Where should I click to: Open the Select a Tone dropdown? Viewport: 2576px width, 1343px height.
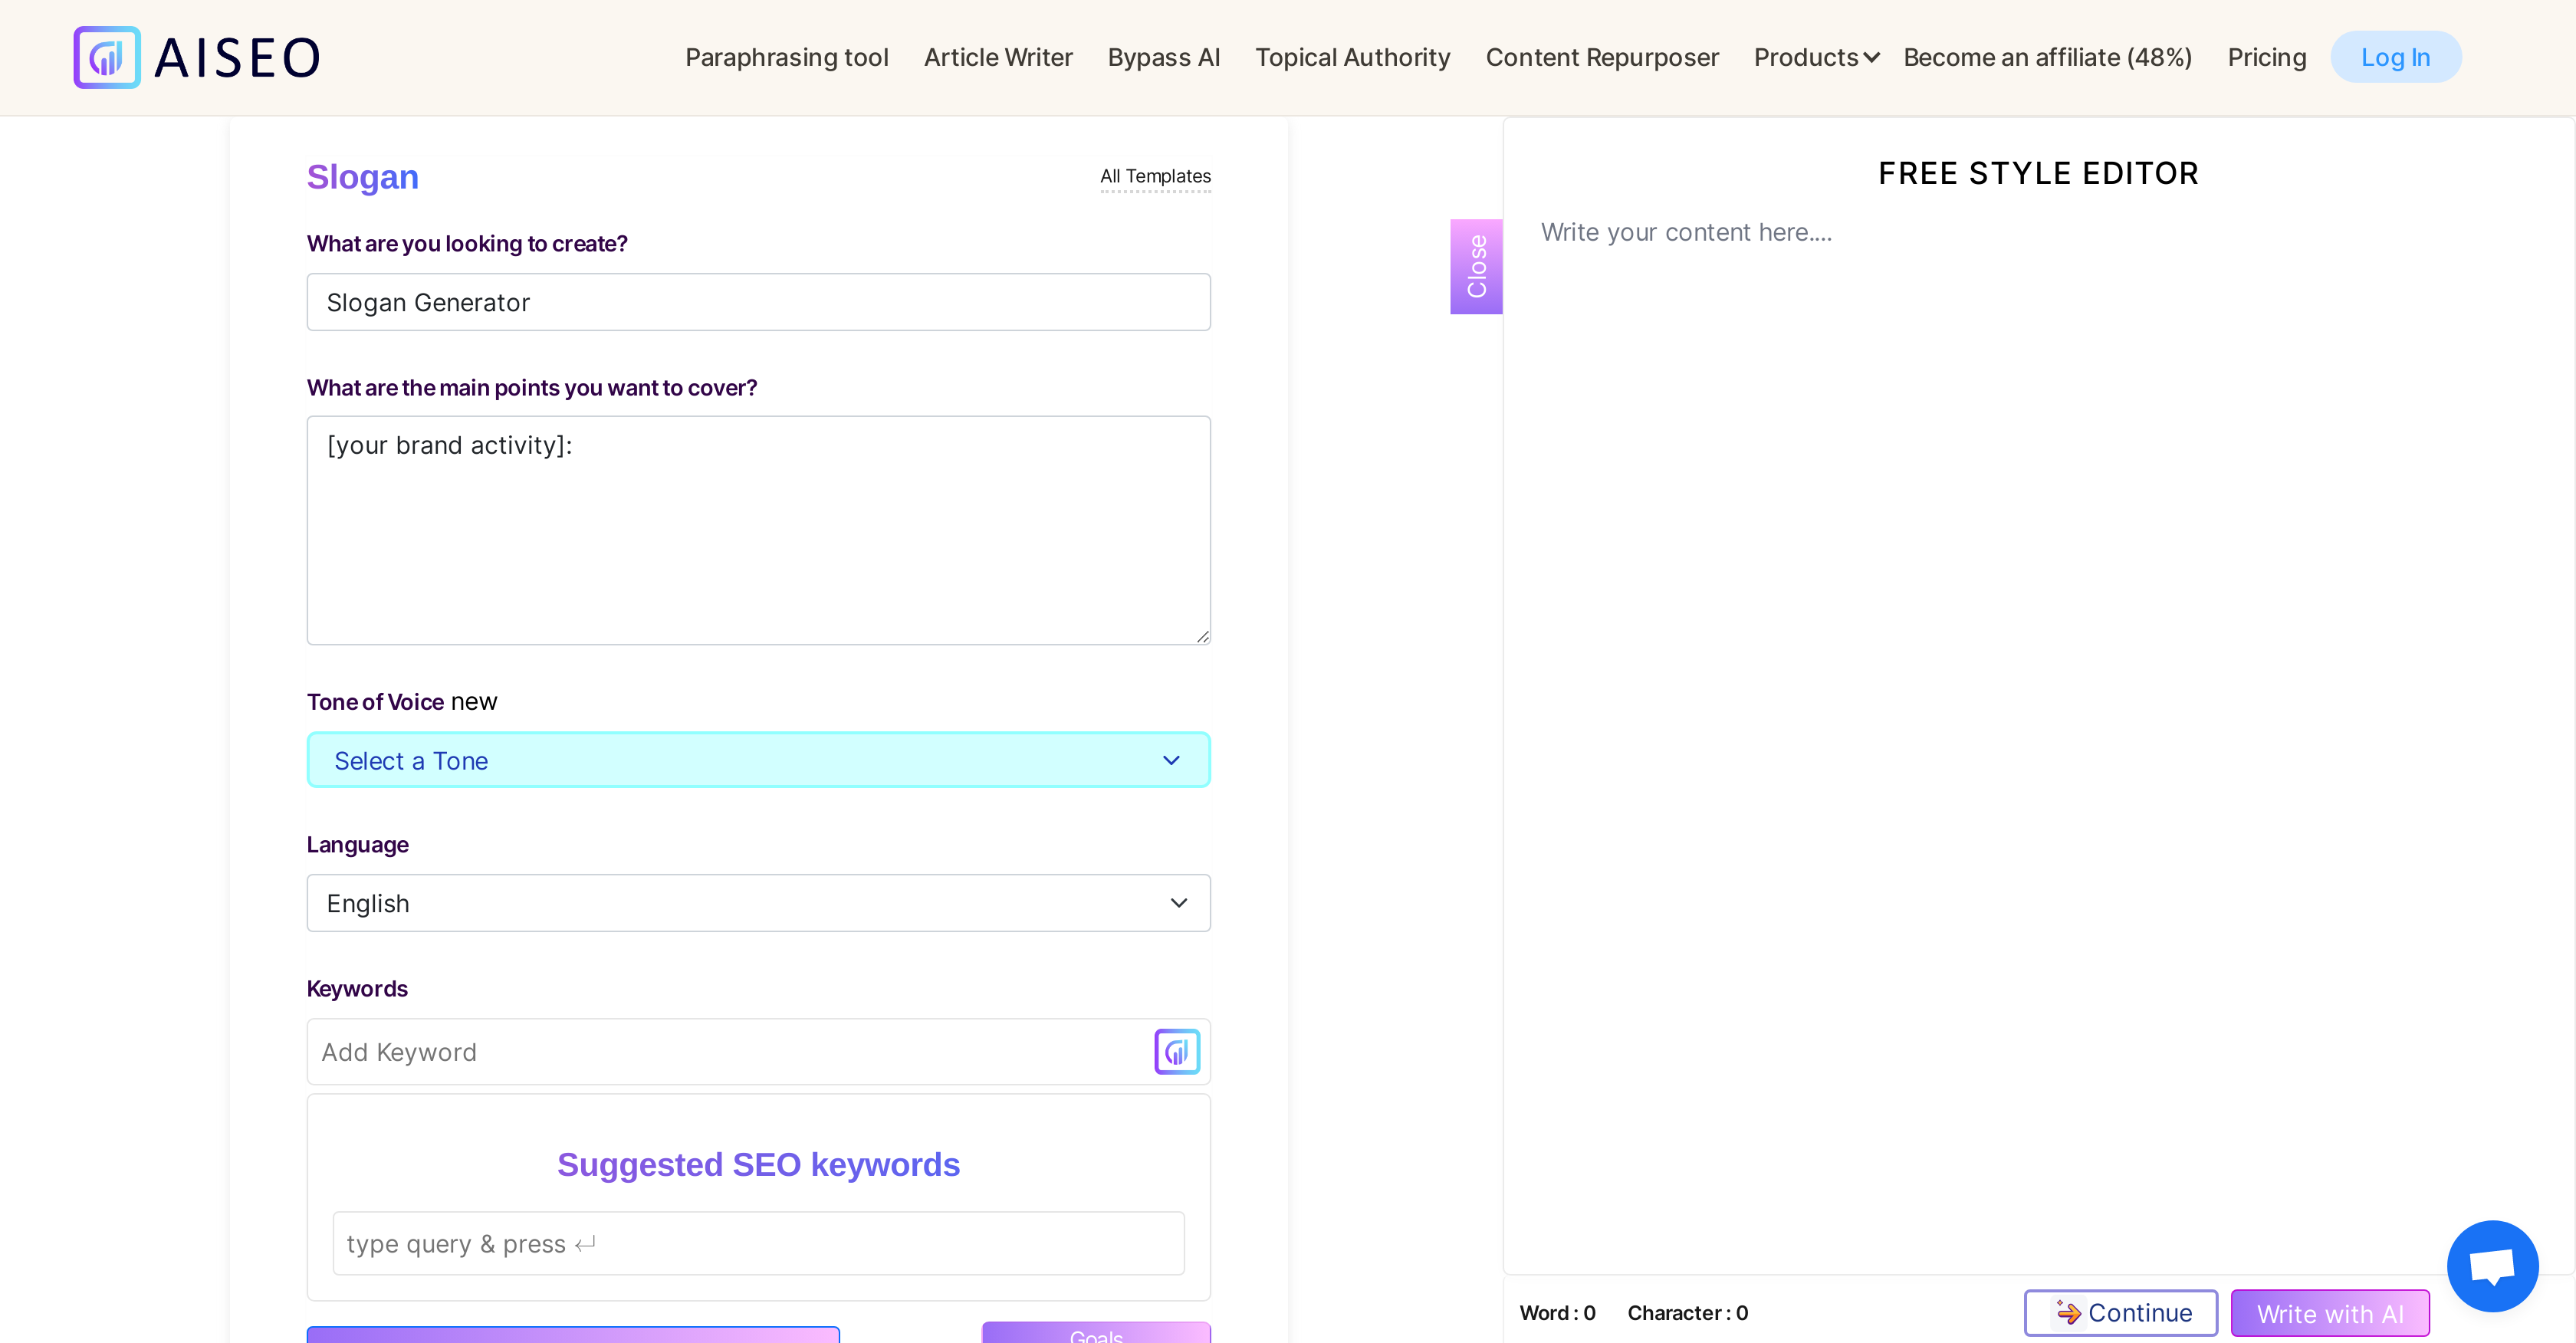tap(758, 760)
